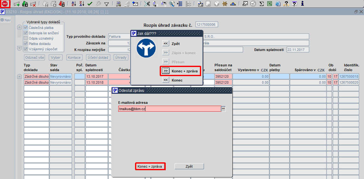
Task: Click the clock calendar icon
Action: (253, 4)
